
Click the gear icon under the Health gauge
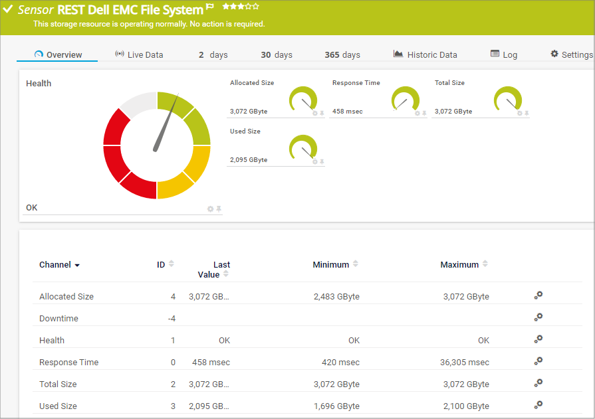point(211,209)
